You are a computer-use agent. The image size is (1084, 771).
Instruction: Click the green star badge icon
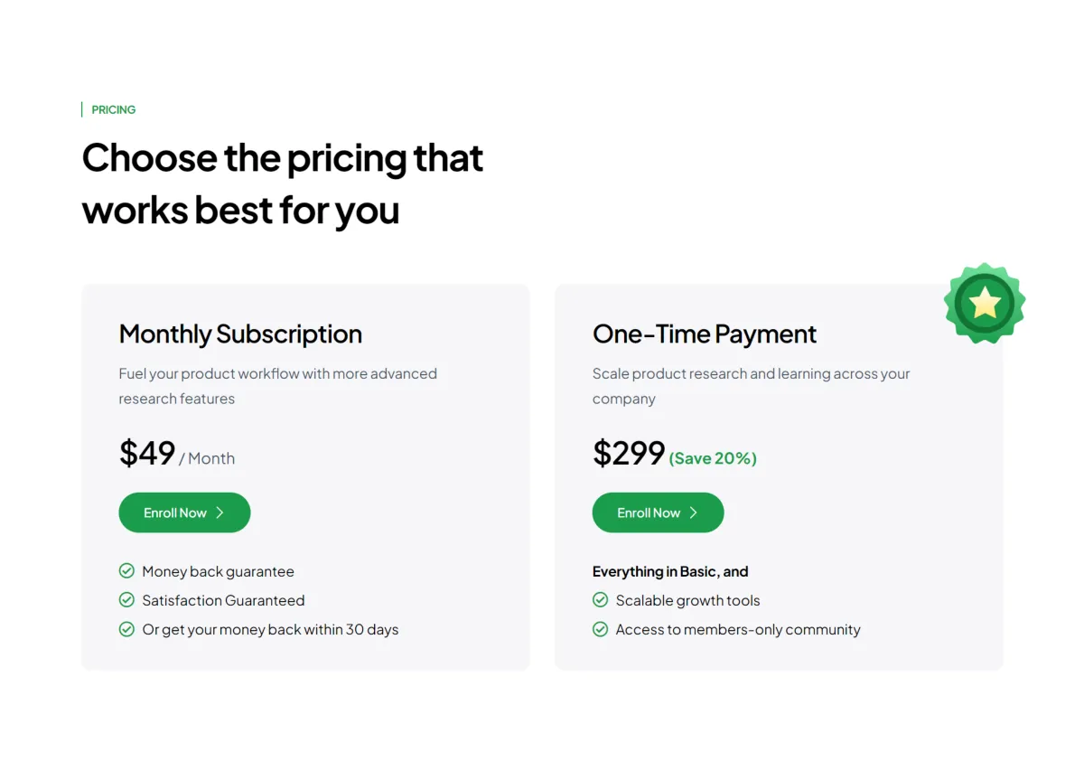pyautogui.click(x=985, y=304)
